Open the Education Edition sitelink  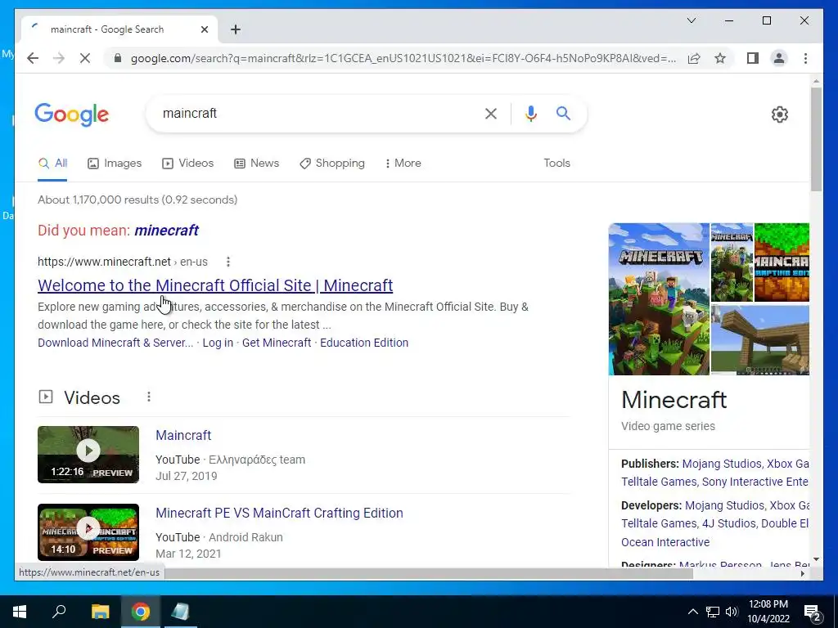click(x=364, y=343)
